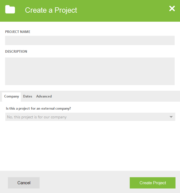
Task: Open the external company dropdown
Action: pyautogui.click(x=90, y=117)
